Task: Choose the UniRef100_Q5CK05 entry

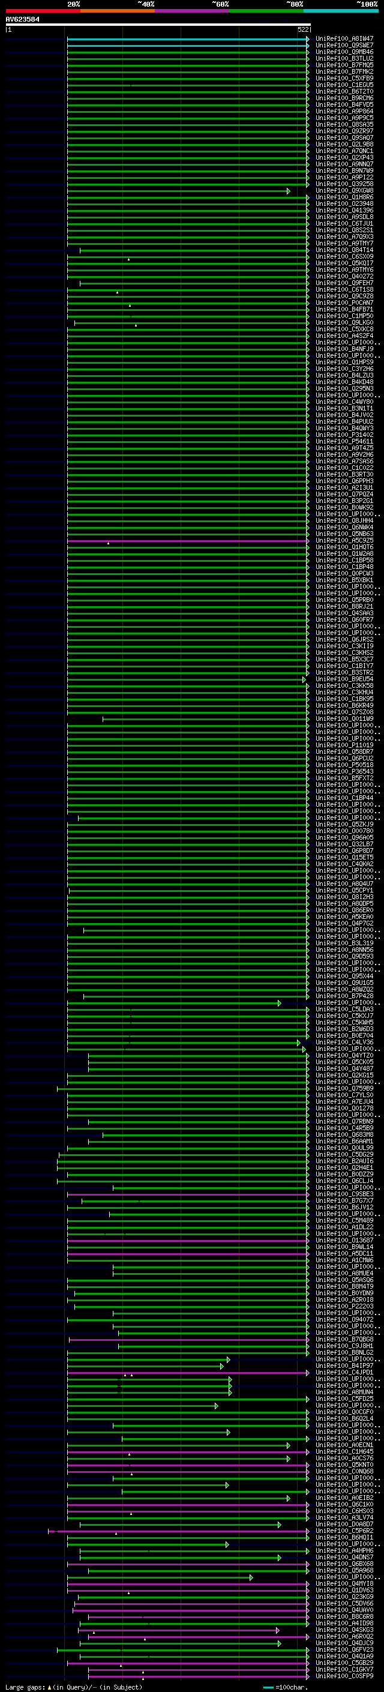Action: [344, 1062]
